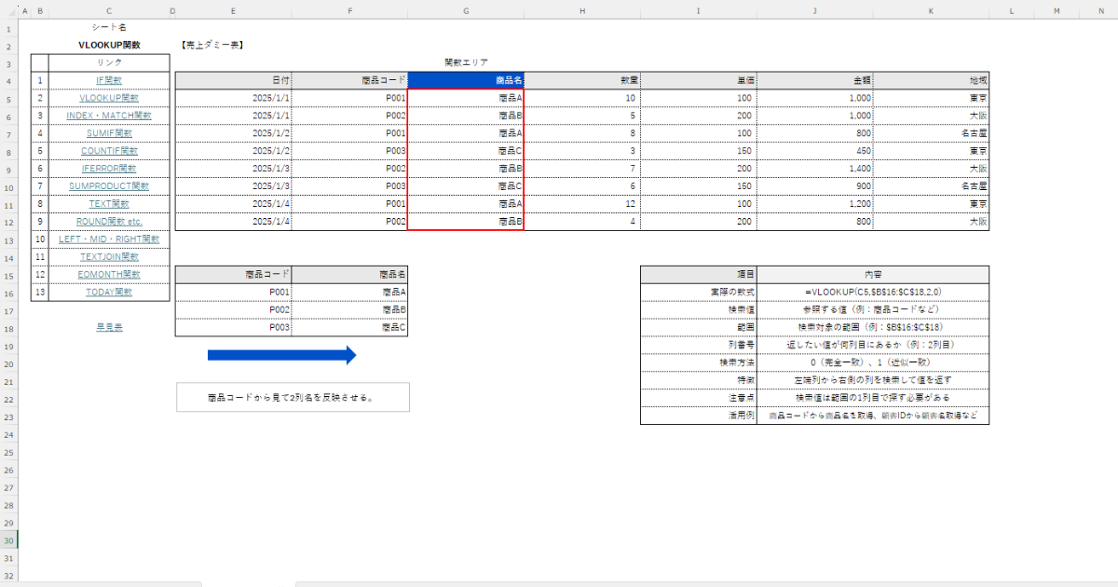Open the ROUND関数 etc. link

(x=109, y=221)
